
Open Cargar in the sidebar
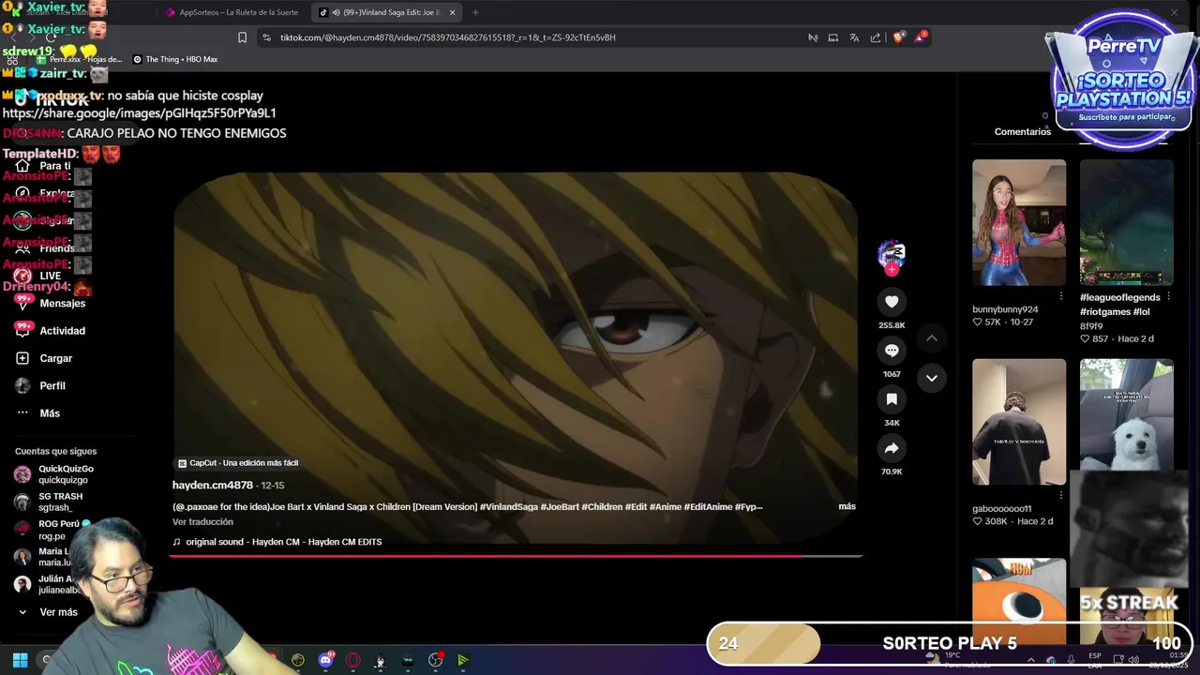pyautogui.click(x=55, y=358)
